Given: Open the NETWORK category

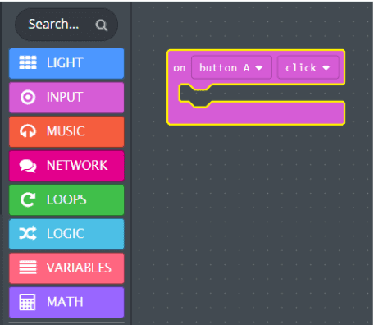Looking at the screenshot, I should [x=66, y=166].
